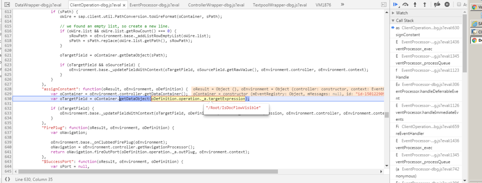Open the CO taskbar application button
The width and height of the screenshot is (482, 183).
pos(476,32)
